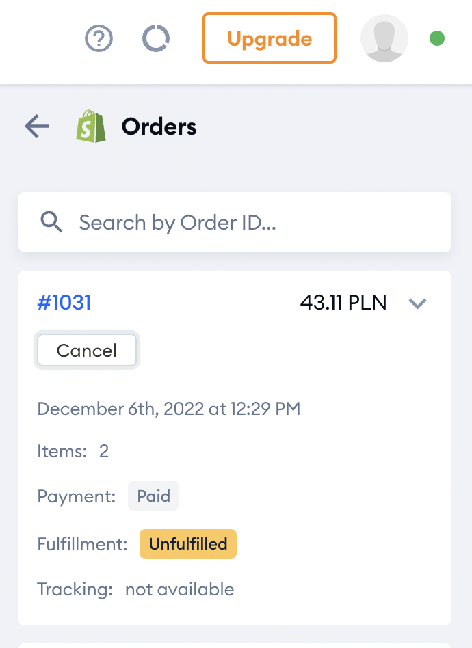Click the Unfulfilled fulfillment badge
Viewport: 472px width, 648px height.
pyautogui.click(x=187, y=544)
